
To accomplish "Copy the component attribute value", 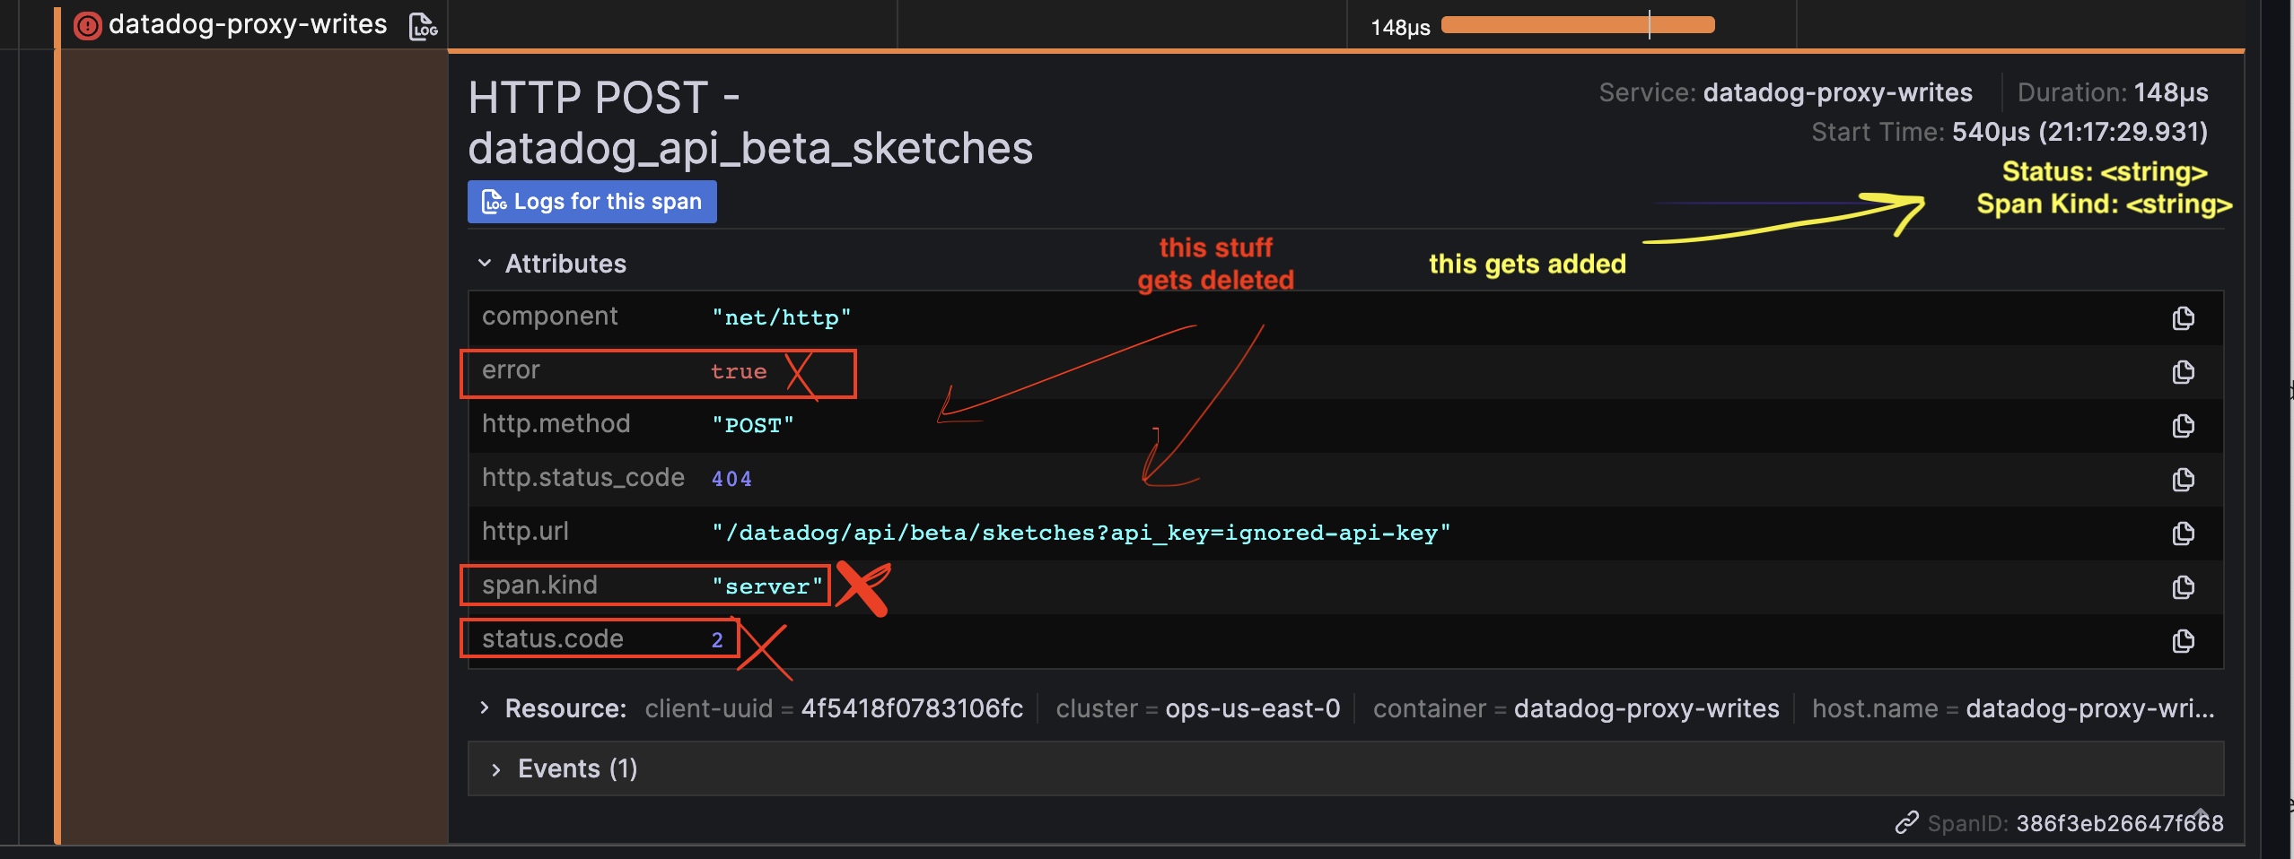I will coord(2183,318).
